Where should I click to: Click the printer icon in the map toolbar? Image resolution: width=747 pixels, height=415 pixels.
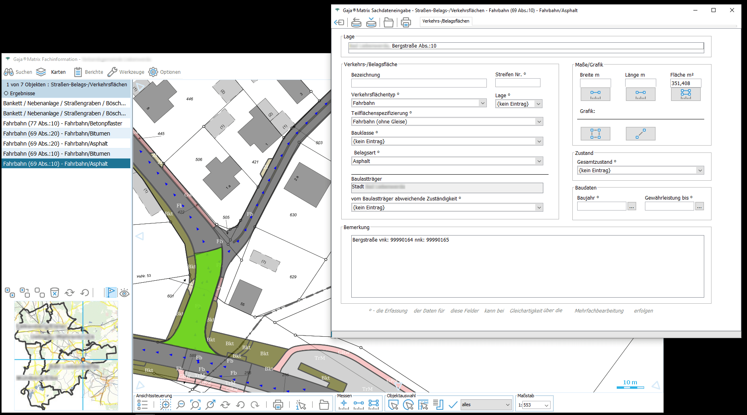(x=278, y=405)
